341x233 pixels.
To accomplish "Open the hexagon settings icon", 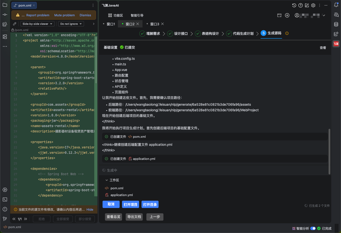I will (x=313, y=5).
